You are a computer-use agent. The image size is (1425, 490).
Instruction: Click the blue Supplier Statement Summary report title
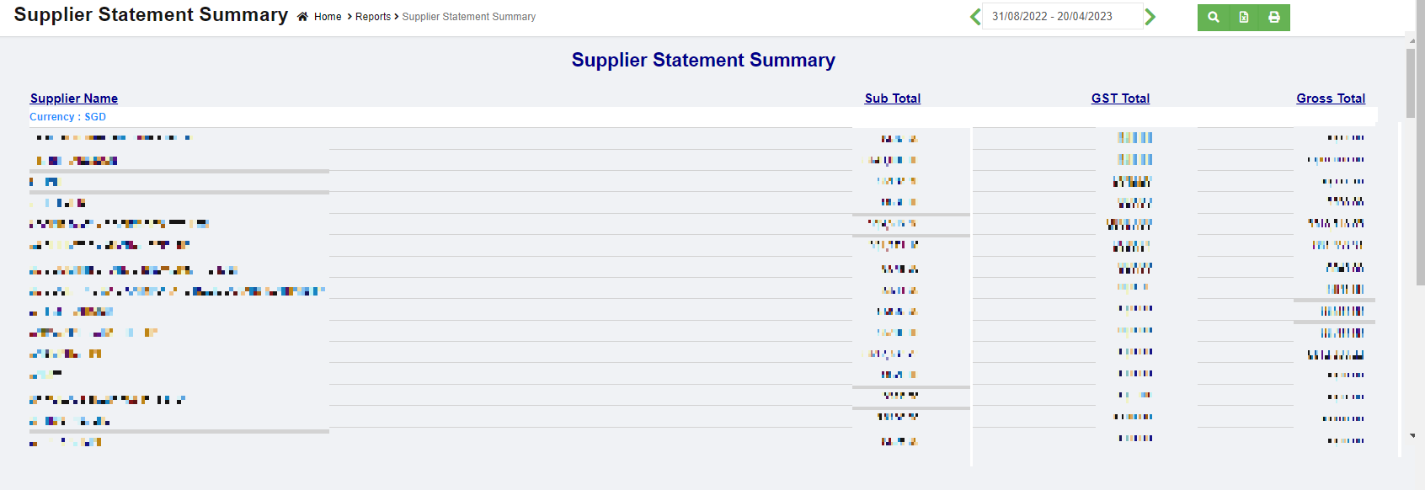703,61
